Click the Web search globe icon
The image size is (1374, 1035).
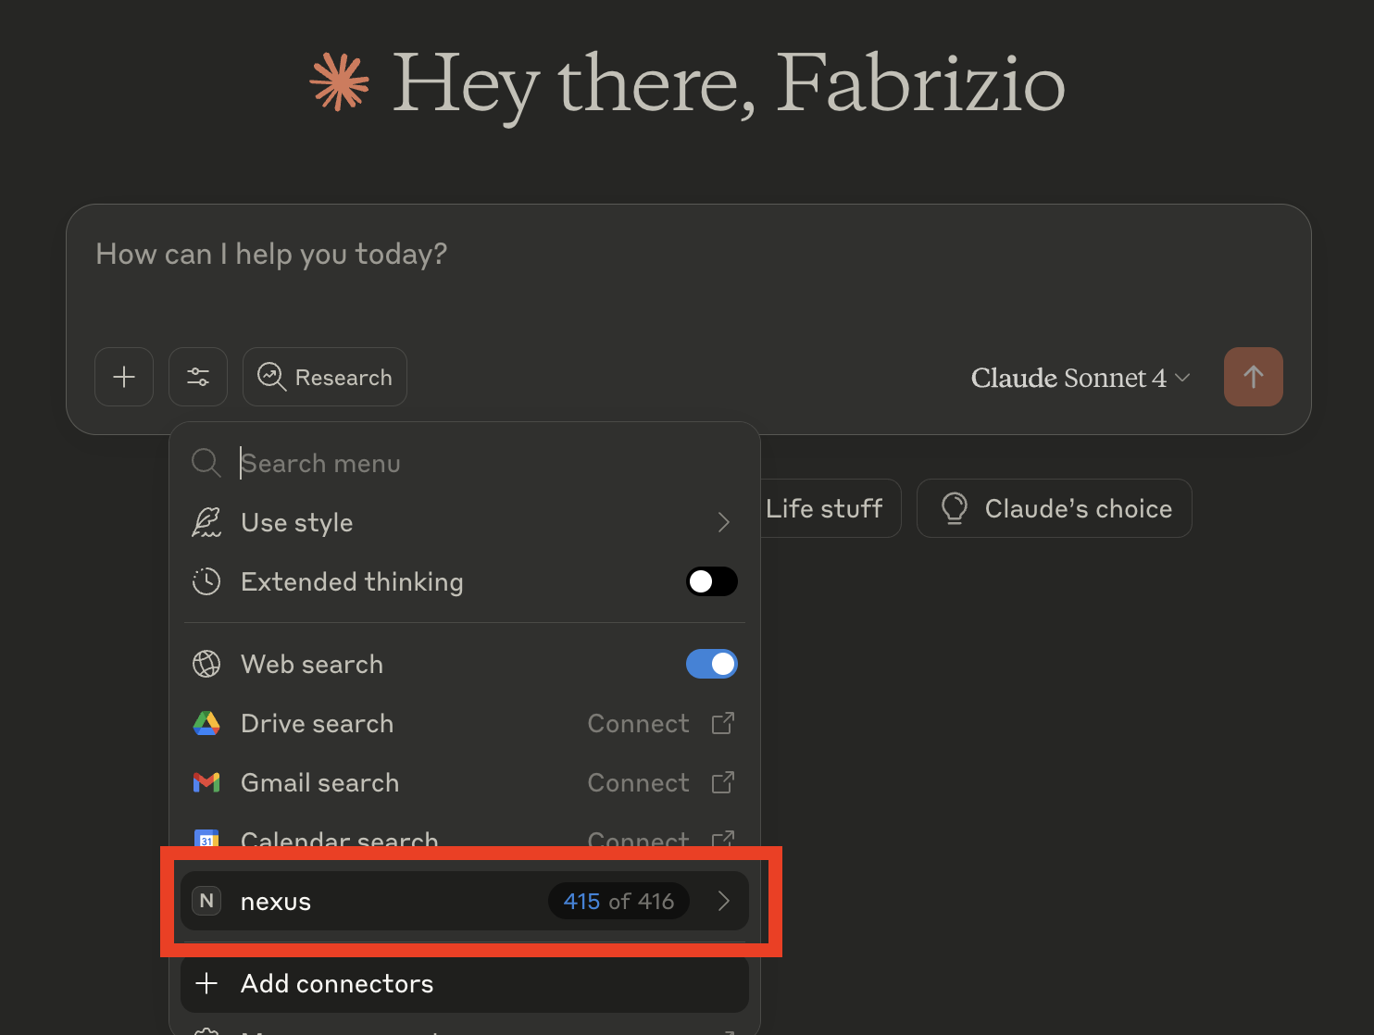tap(206, 664)
